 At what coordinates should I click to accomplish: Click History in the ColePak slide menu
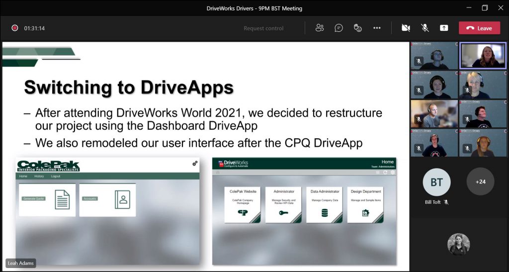(x=39, y=176)
